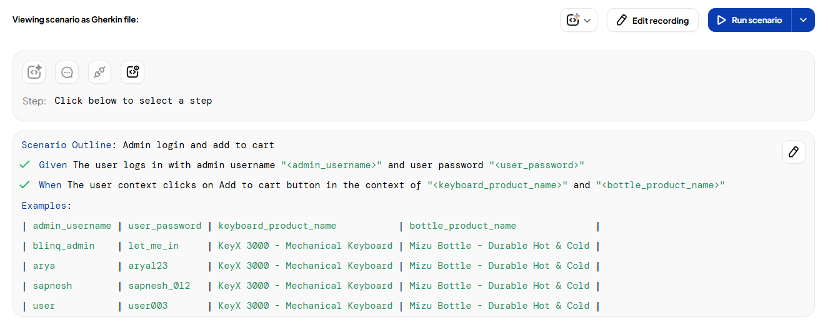Click the AI code sparkle icon in the step toolbar
The image size is (828, 327).
click(x=34, y=72)
